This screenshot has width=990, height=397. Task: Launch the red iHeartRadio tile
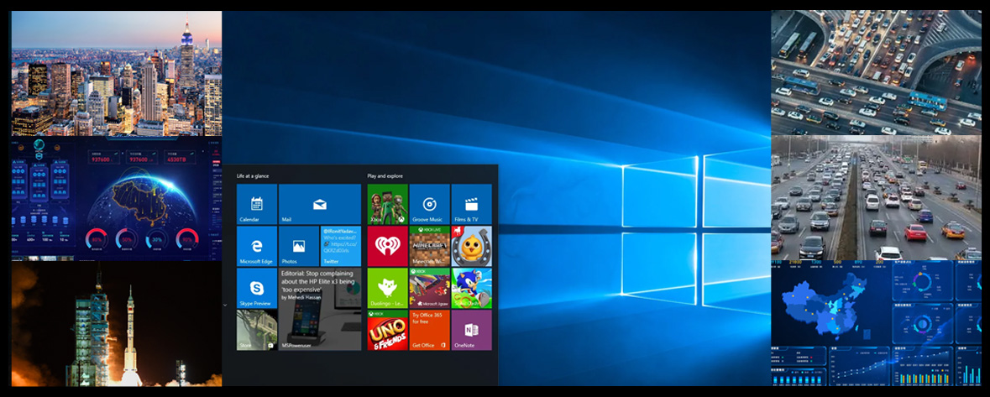pyautogui.click(x=388, y=246)
